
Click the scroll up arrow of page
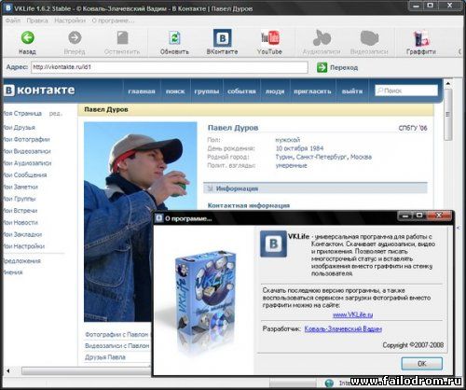447,83
